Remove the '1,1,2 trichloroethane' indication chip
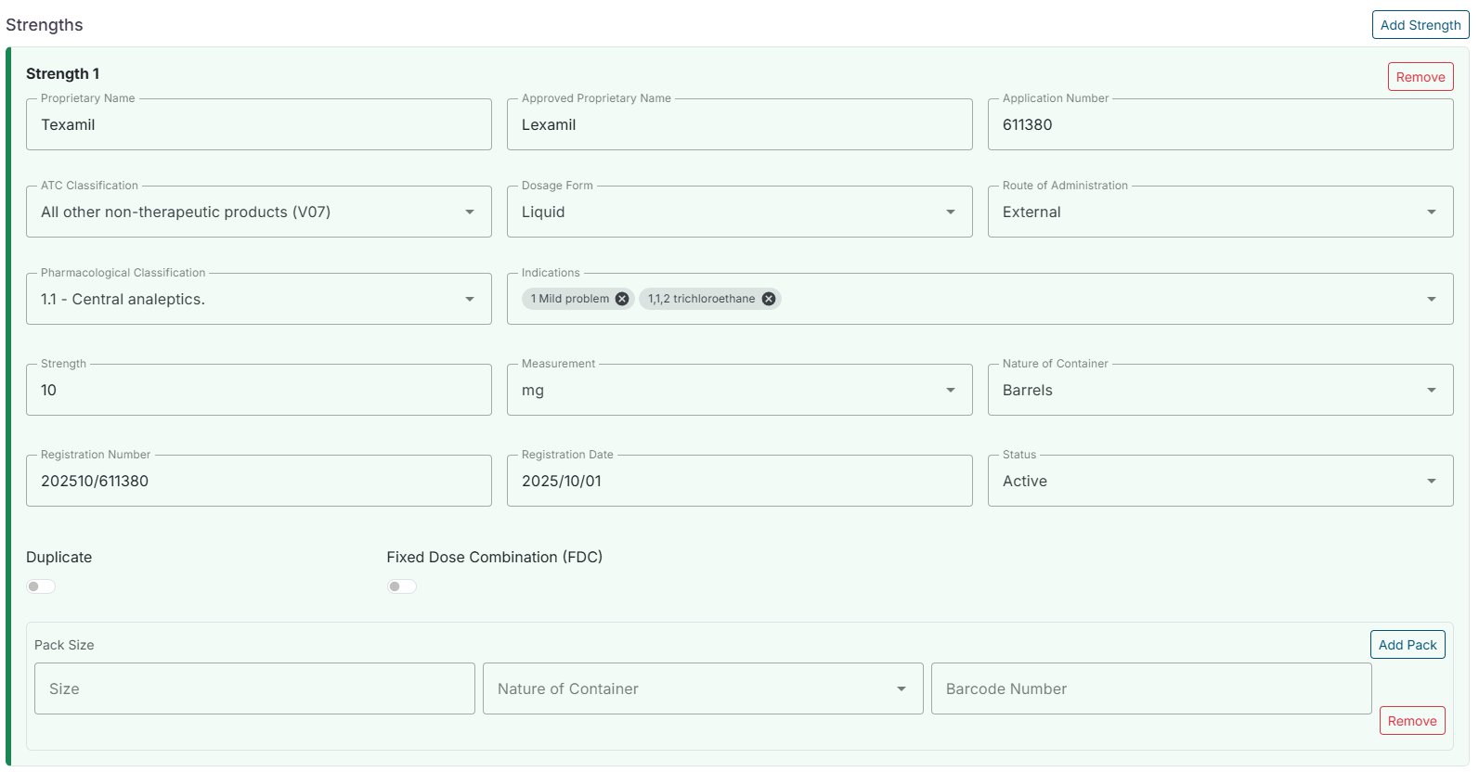This screenshot has height=772, width=1479. 769,299
